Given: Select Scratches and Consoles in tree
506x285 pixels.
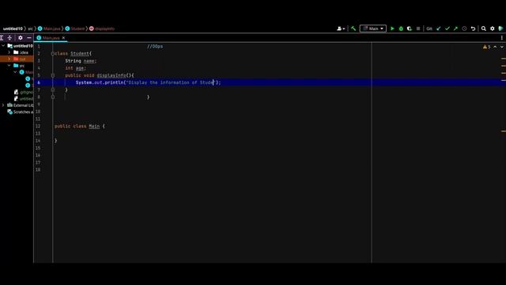Looking at the screenshot, I should (21, 112).
